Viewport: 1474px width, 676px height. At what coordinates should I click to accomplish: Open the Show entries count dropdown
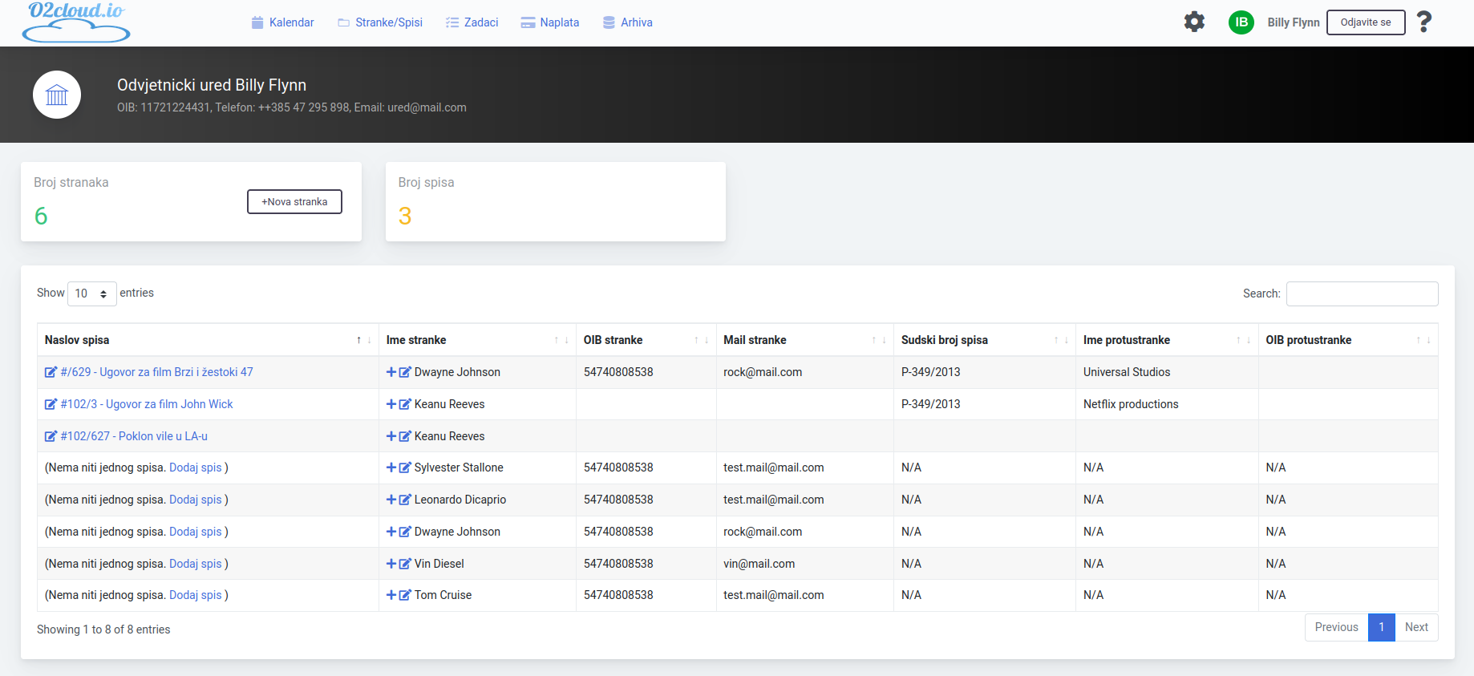pyautogui.click(x=91, y=293)
